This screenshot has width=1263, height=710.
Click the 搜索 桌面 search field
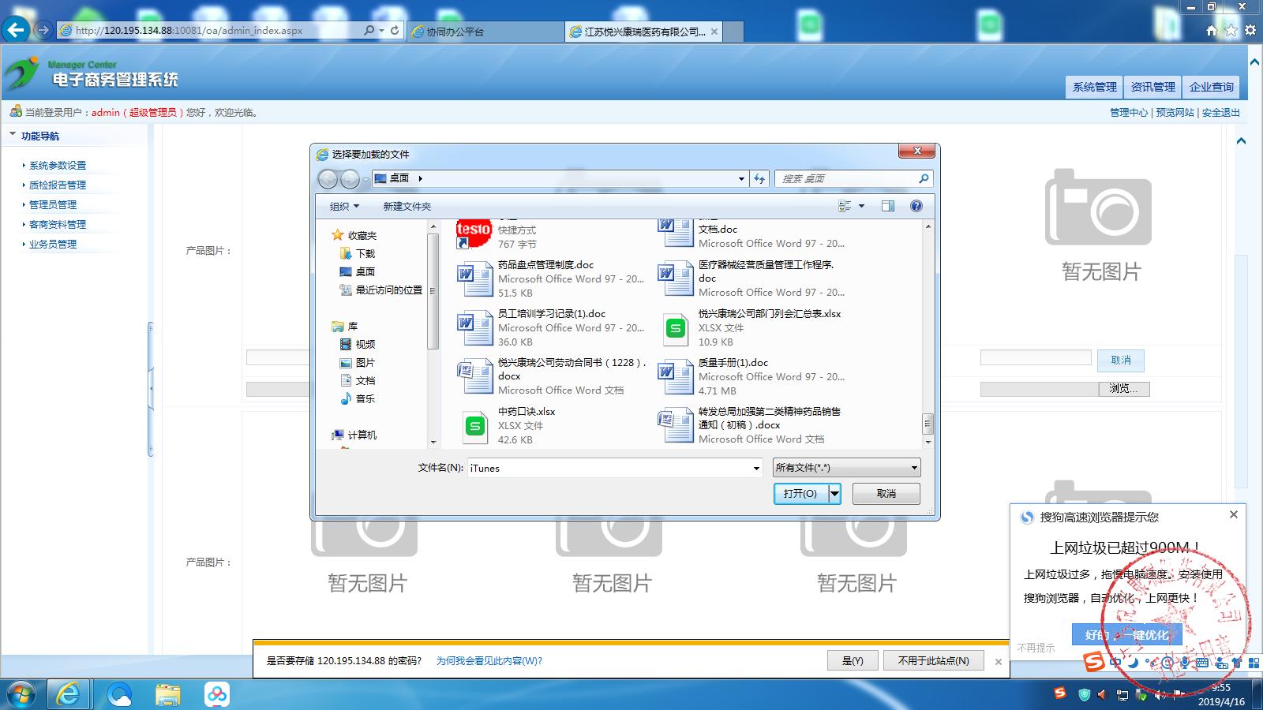(x=846, y=179)
